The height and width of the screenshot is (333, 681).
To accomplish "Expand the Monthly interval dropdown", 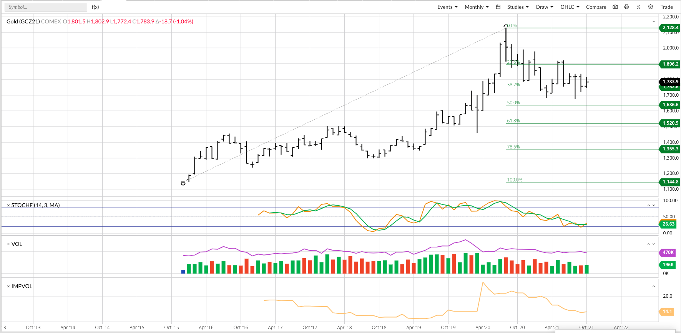I will point(477,7).
